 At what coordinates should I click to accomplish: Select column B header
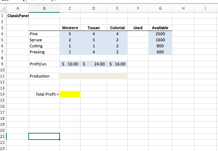point(44,8)
